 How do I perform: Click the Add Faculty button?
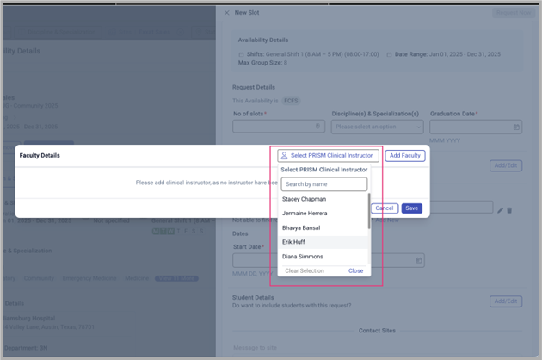click(404, 155)
